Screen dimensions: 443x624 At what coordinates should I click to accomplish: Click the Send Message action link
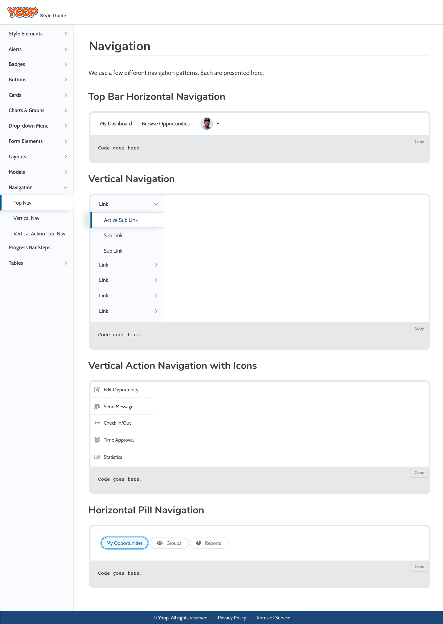click(x=118, y=406)
